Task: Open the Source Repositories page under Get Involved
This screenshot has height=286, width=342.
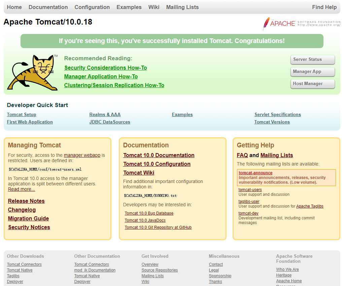Action: click(x=160, y=270)
